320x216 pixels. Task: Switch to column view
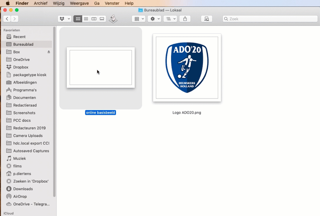[x=94, y=19]
